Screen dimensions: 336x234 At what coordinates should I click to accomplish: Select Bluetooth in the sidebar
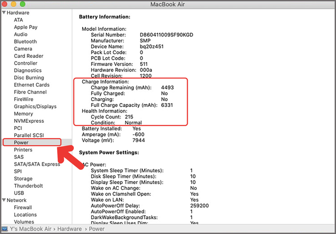click(x=25, y=42)
